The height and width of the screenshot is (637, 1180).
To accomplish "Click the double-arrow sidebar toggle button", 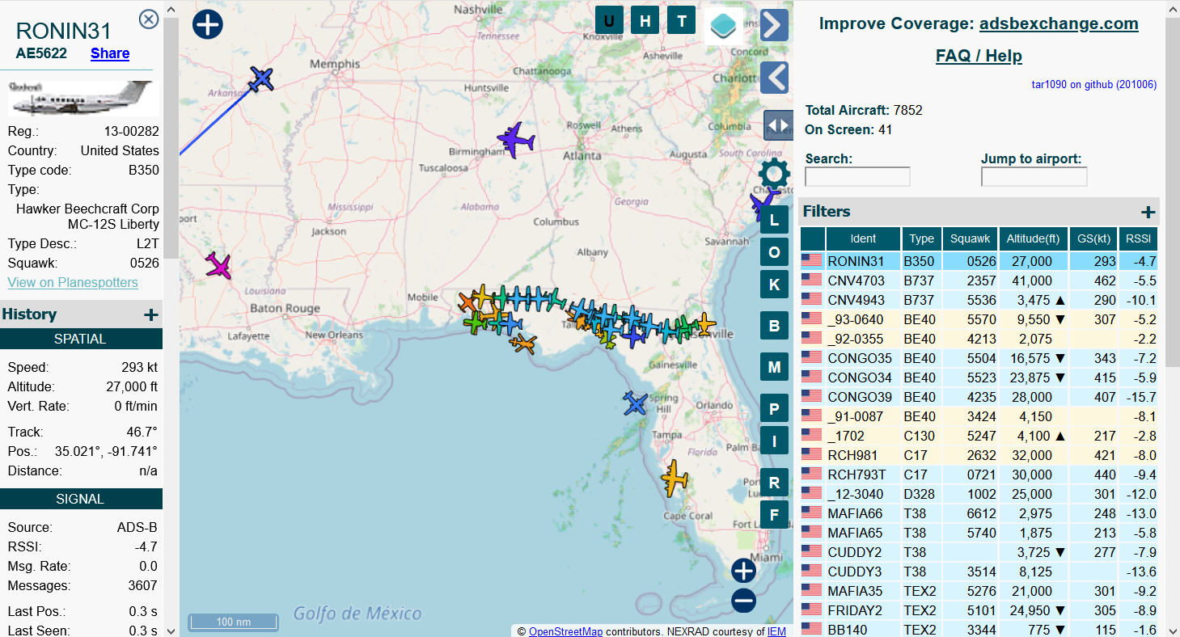I will click(778, 125).
